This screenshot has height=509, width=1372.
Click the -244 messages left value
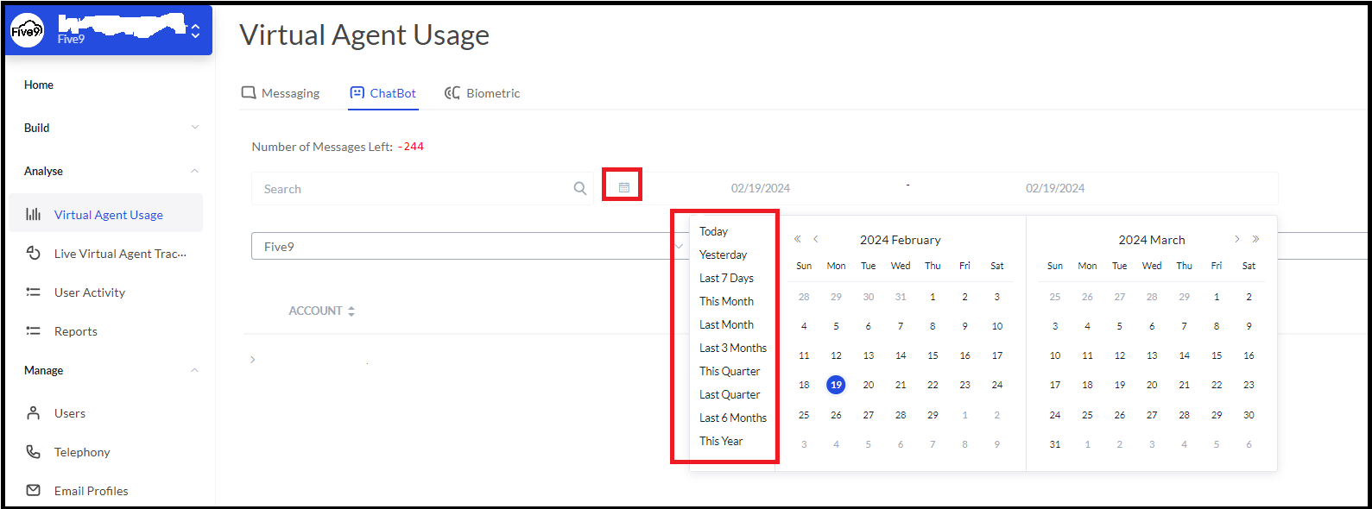(411, 147)
